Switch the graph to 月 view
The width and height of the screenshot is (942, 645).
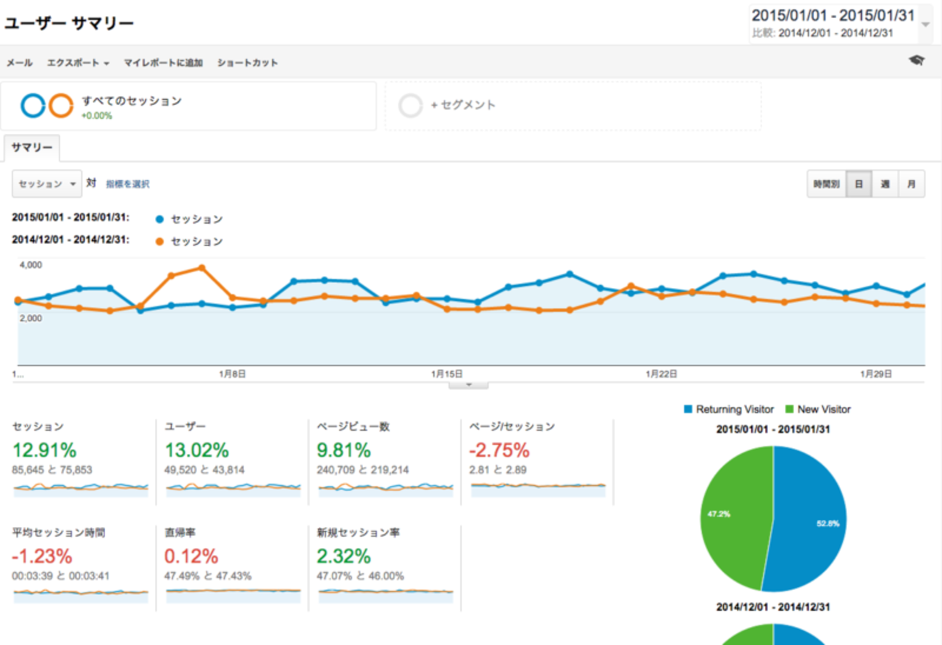pyautogui.click(x=912, y=184)
